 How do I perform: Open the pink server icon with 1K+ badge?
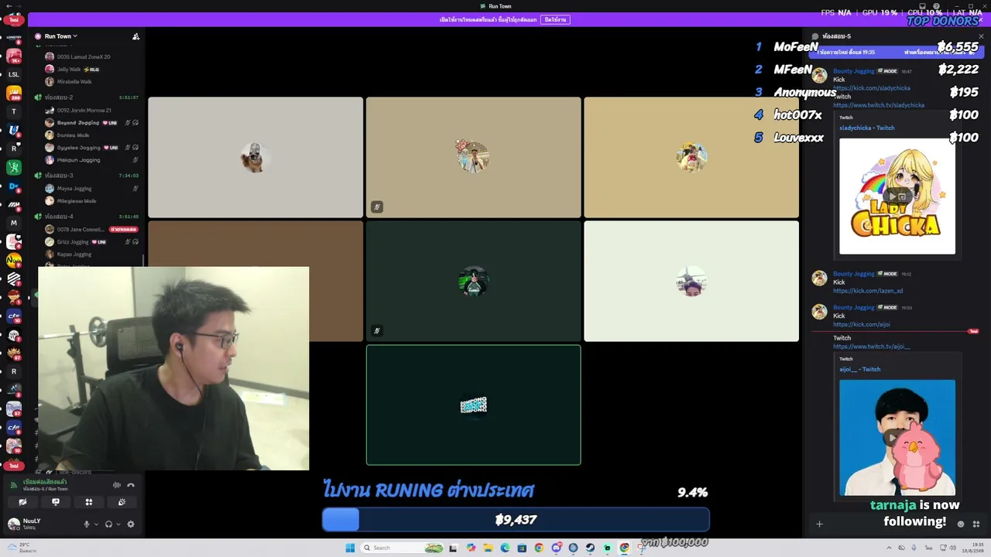point(14,56)
